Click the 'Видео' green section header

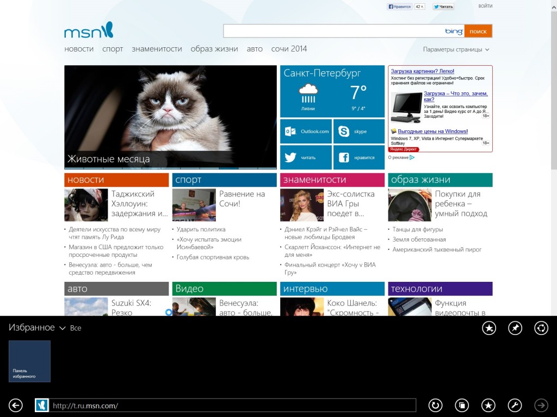tap(225, 289)
